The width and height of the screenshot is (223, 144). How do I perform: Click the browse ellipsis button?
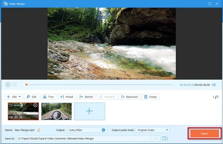(156, 138)
